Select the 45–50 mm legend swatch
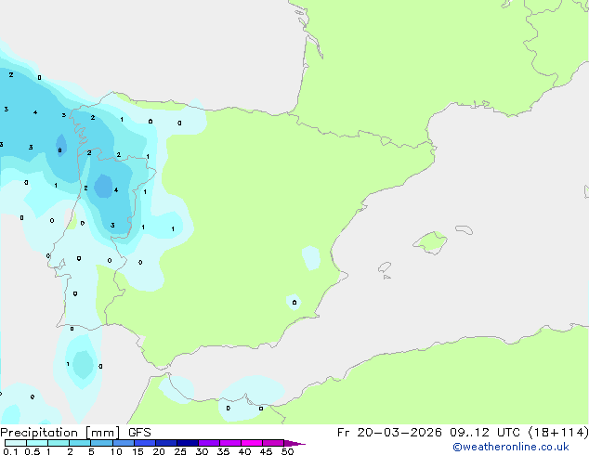Image resolution: width=589 pixels, height=455 pixels. (273, 443)
